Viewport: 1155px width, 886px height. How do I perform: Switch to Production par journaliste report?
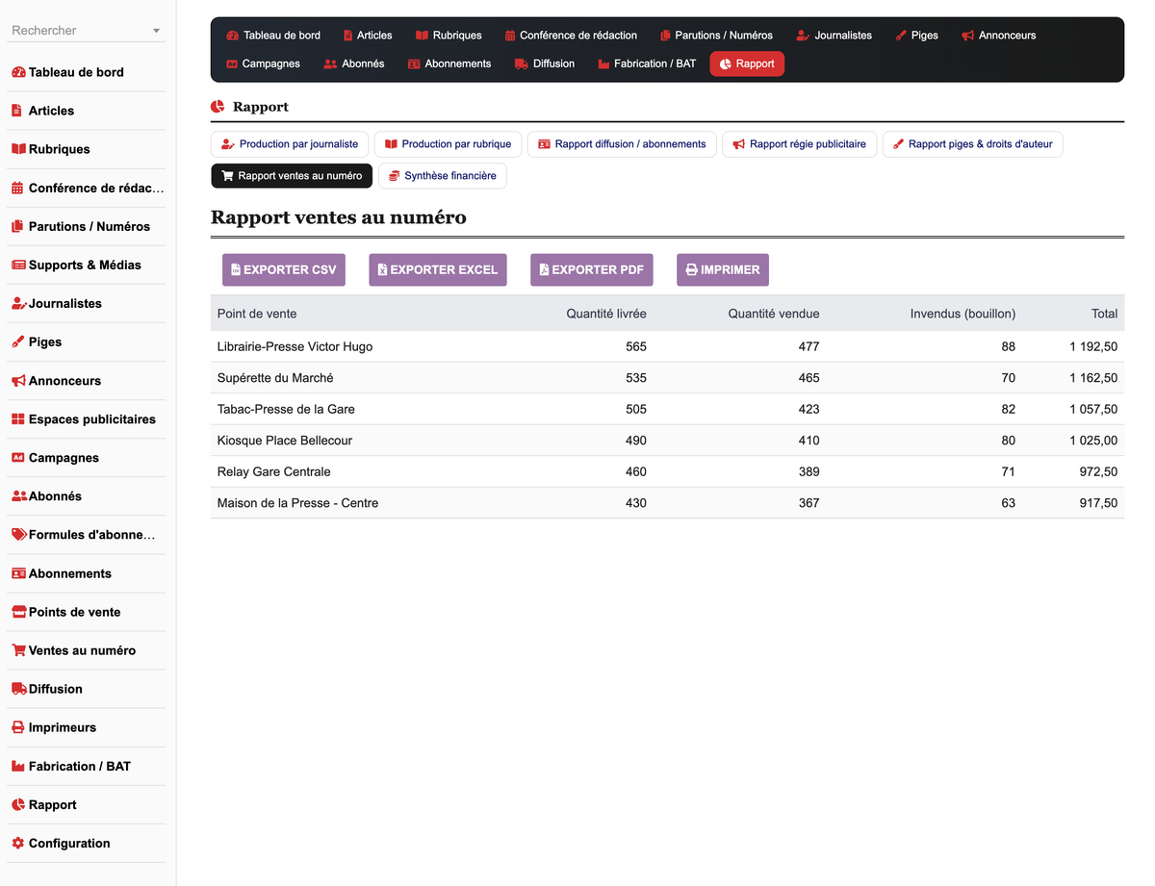click(290, 144)
